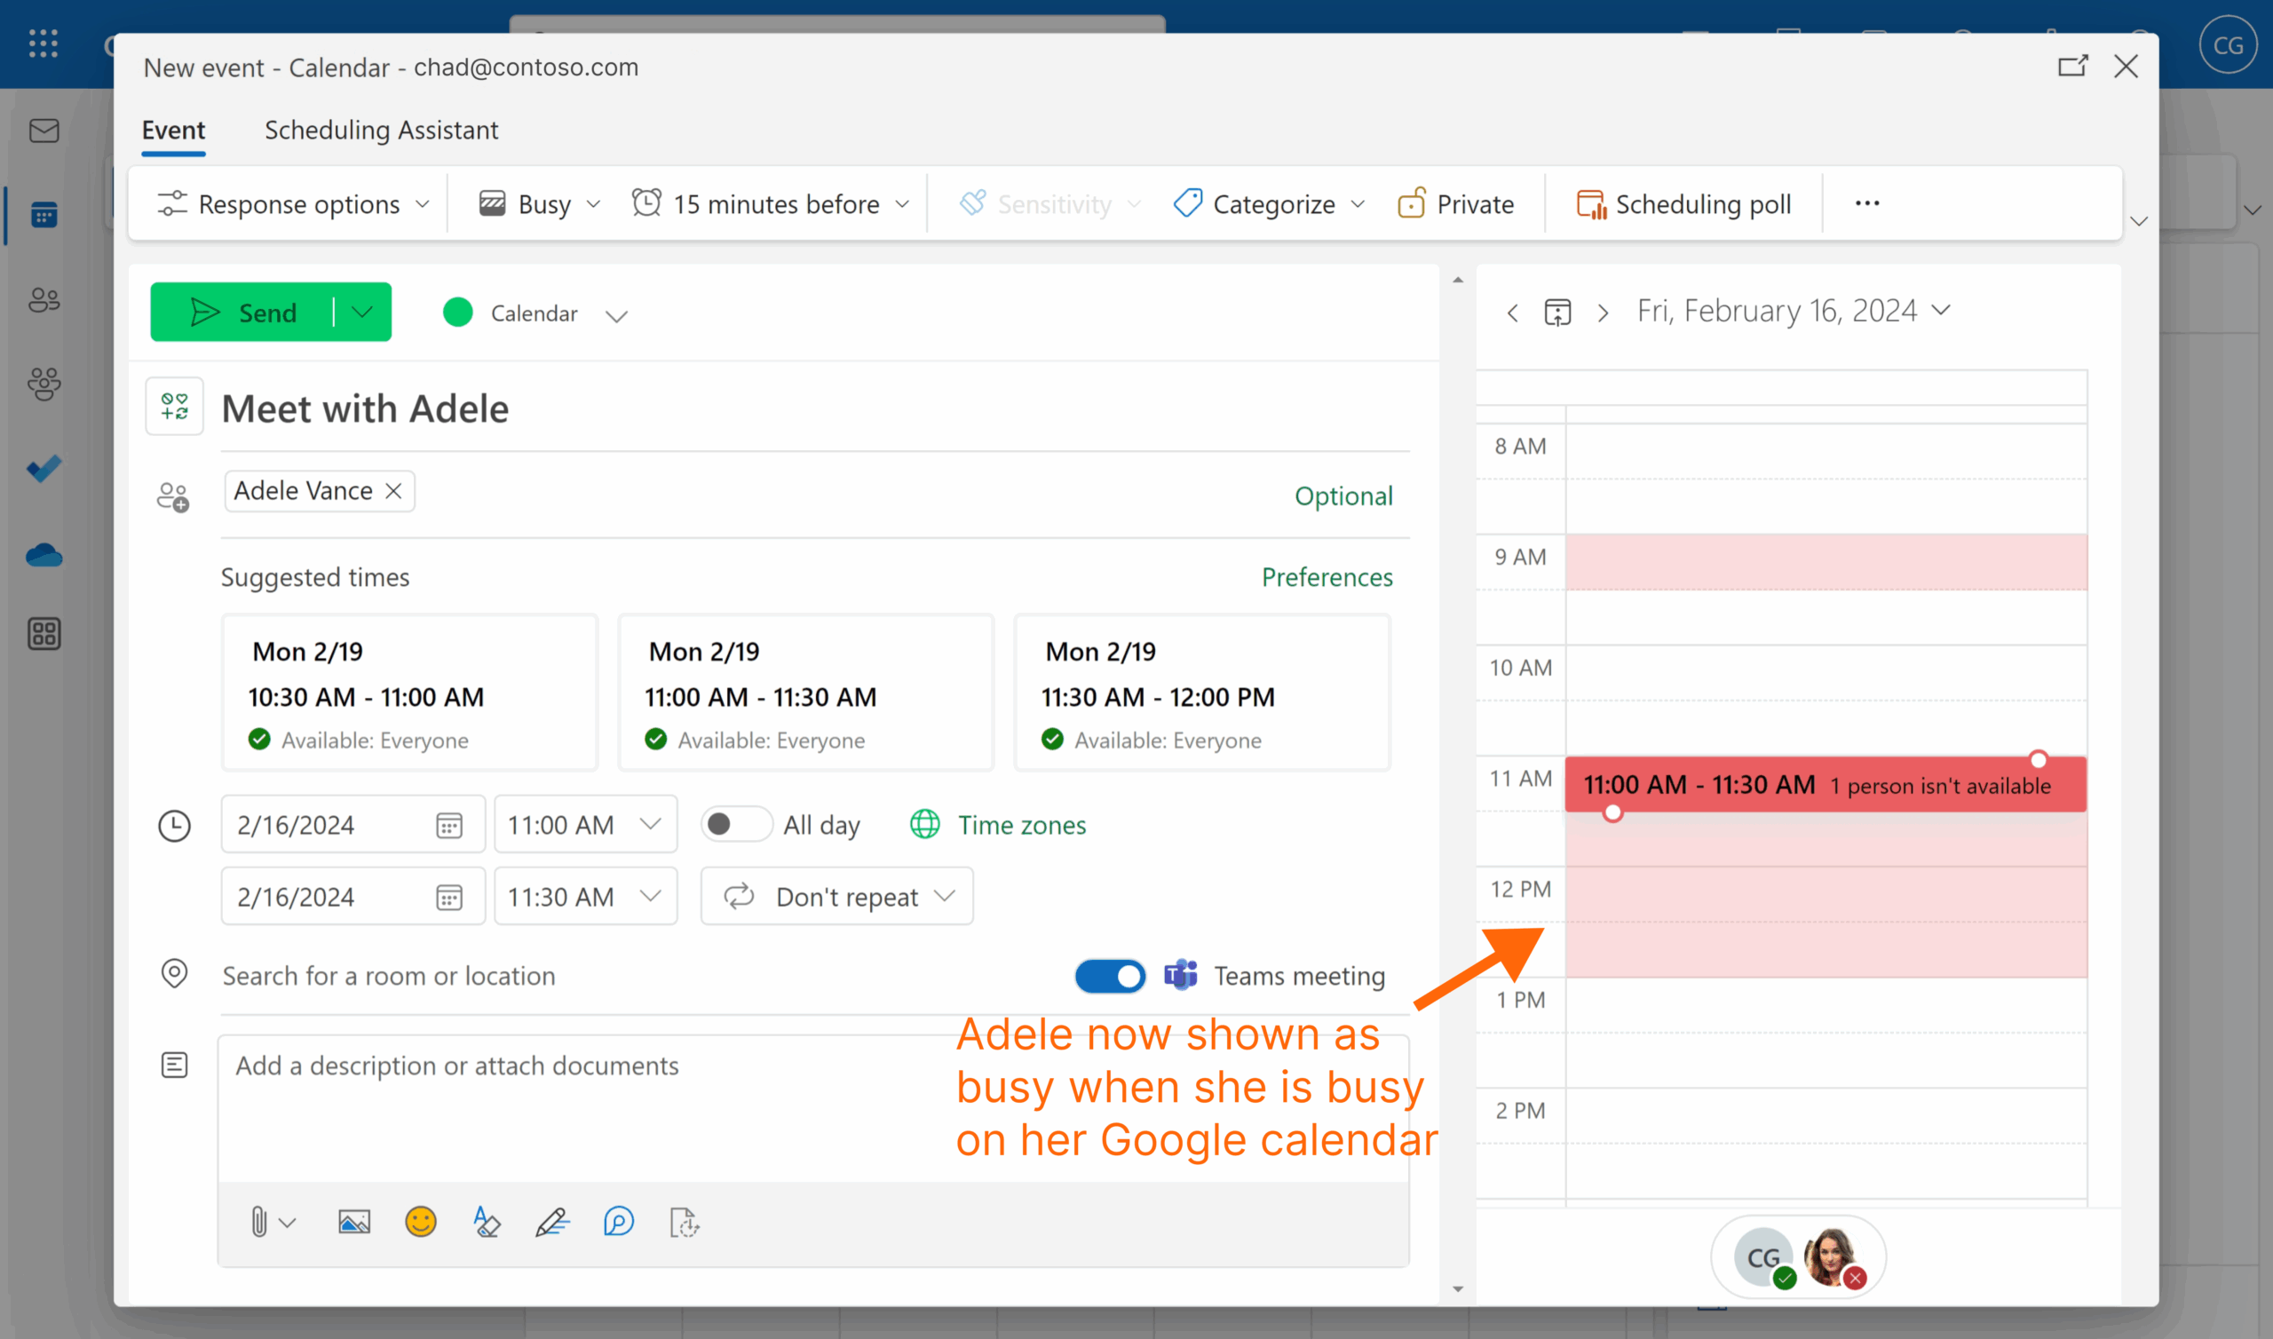Open the To Do checkmark app
This screenshot has height=1339, width=2273.
point(44,468)
